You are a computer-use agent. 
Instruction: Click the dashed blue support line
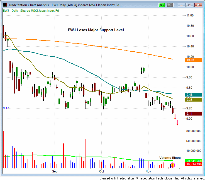(x=94, y=110)
